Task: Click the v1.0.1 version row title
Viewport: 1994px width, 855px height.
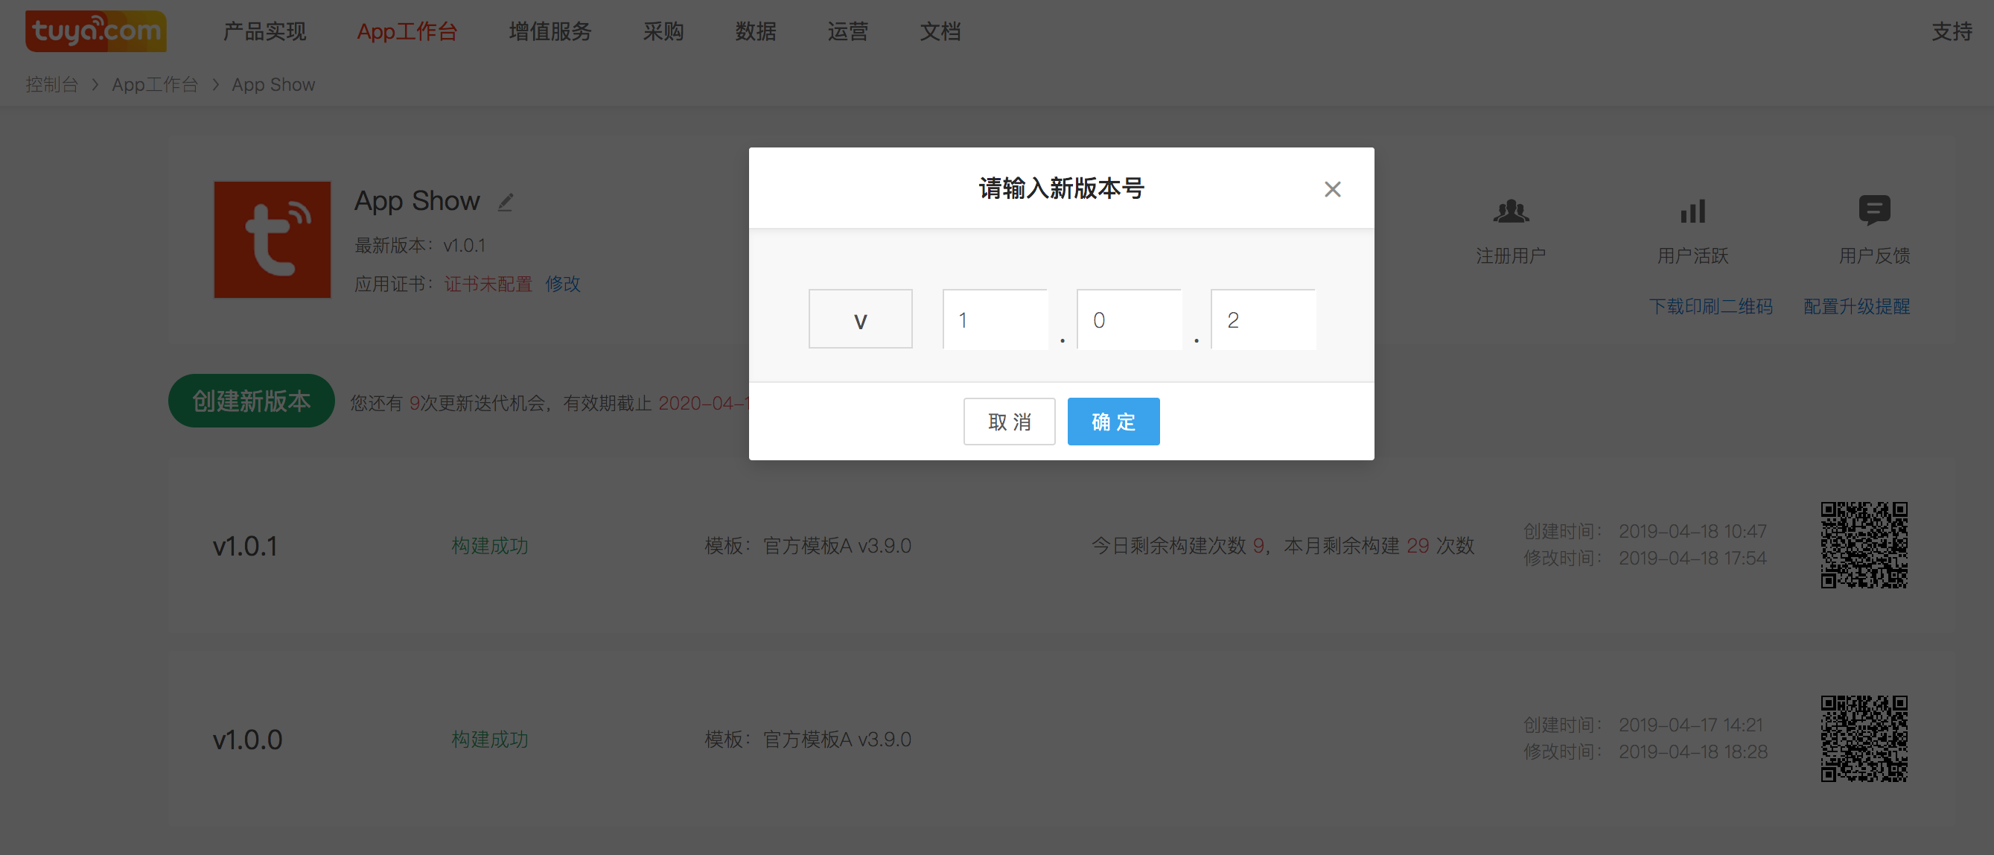Action: coord(246,546)
